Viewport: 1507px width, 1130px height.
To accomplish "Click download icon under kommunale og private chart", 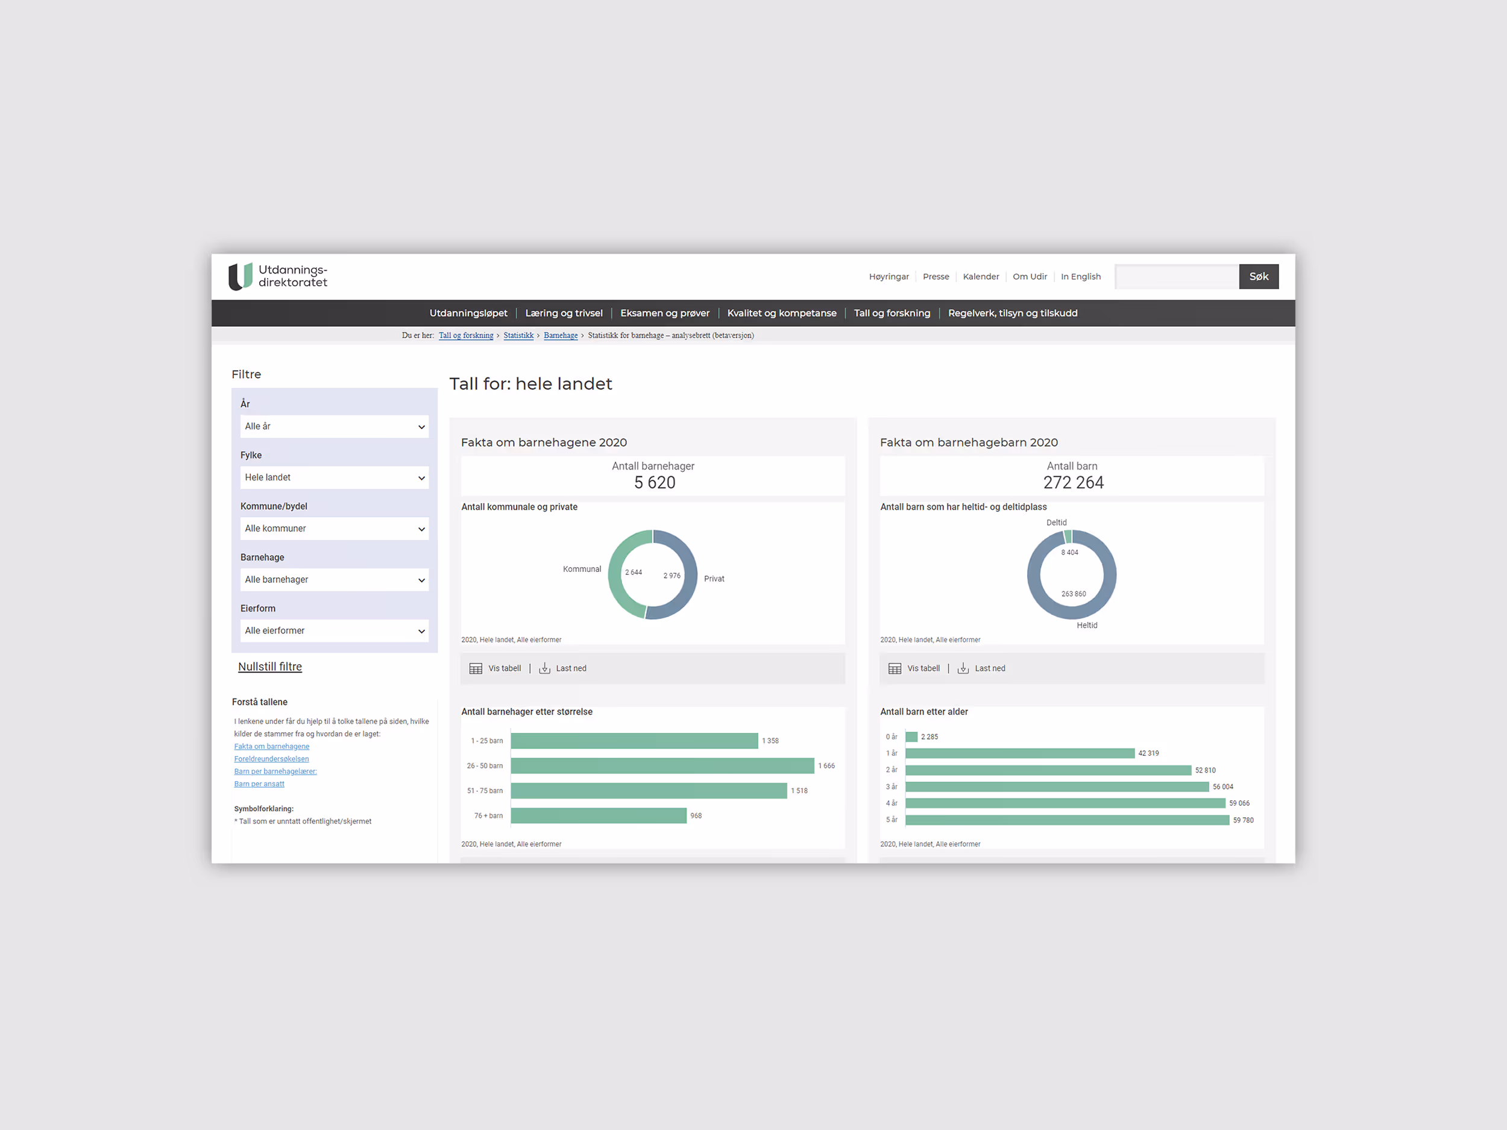I will [x=544, y=668].
